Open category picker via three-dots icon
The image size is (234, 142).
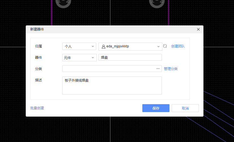point(158,69)
